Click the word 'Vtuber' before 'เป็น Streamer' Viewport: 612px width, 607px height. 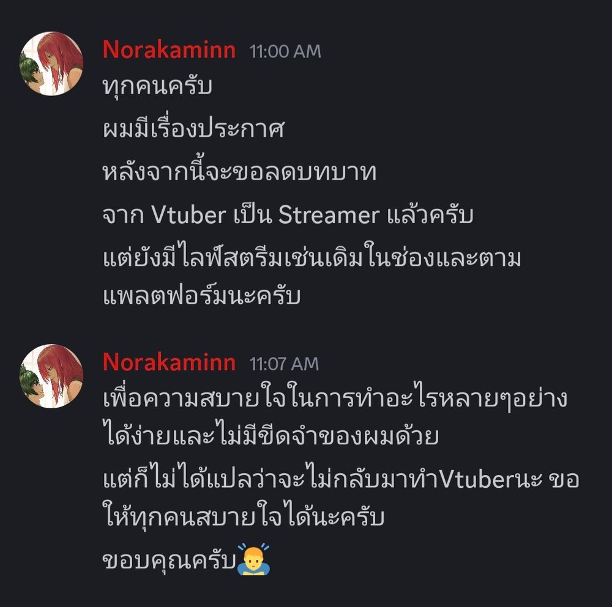(x=188, y=215)
